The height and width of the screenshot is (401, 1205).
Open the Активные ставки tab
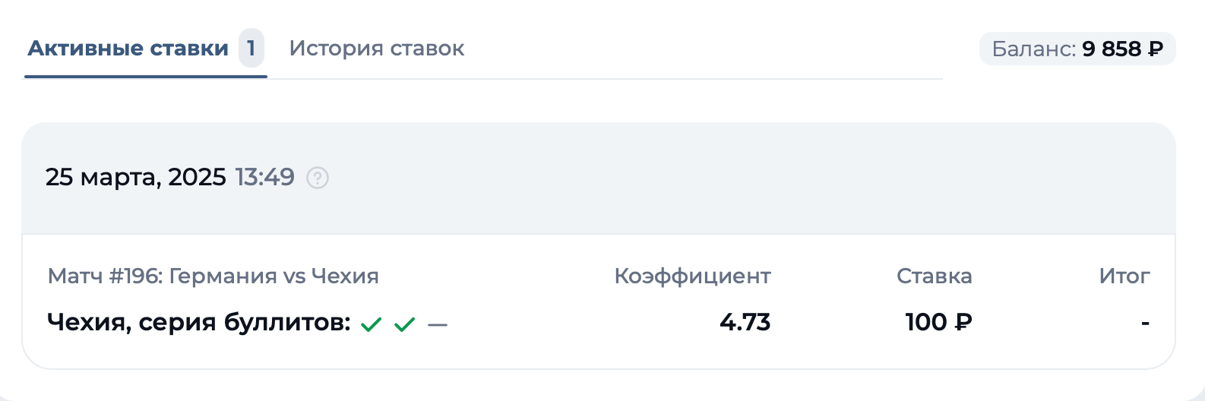pos(128,49)
